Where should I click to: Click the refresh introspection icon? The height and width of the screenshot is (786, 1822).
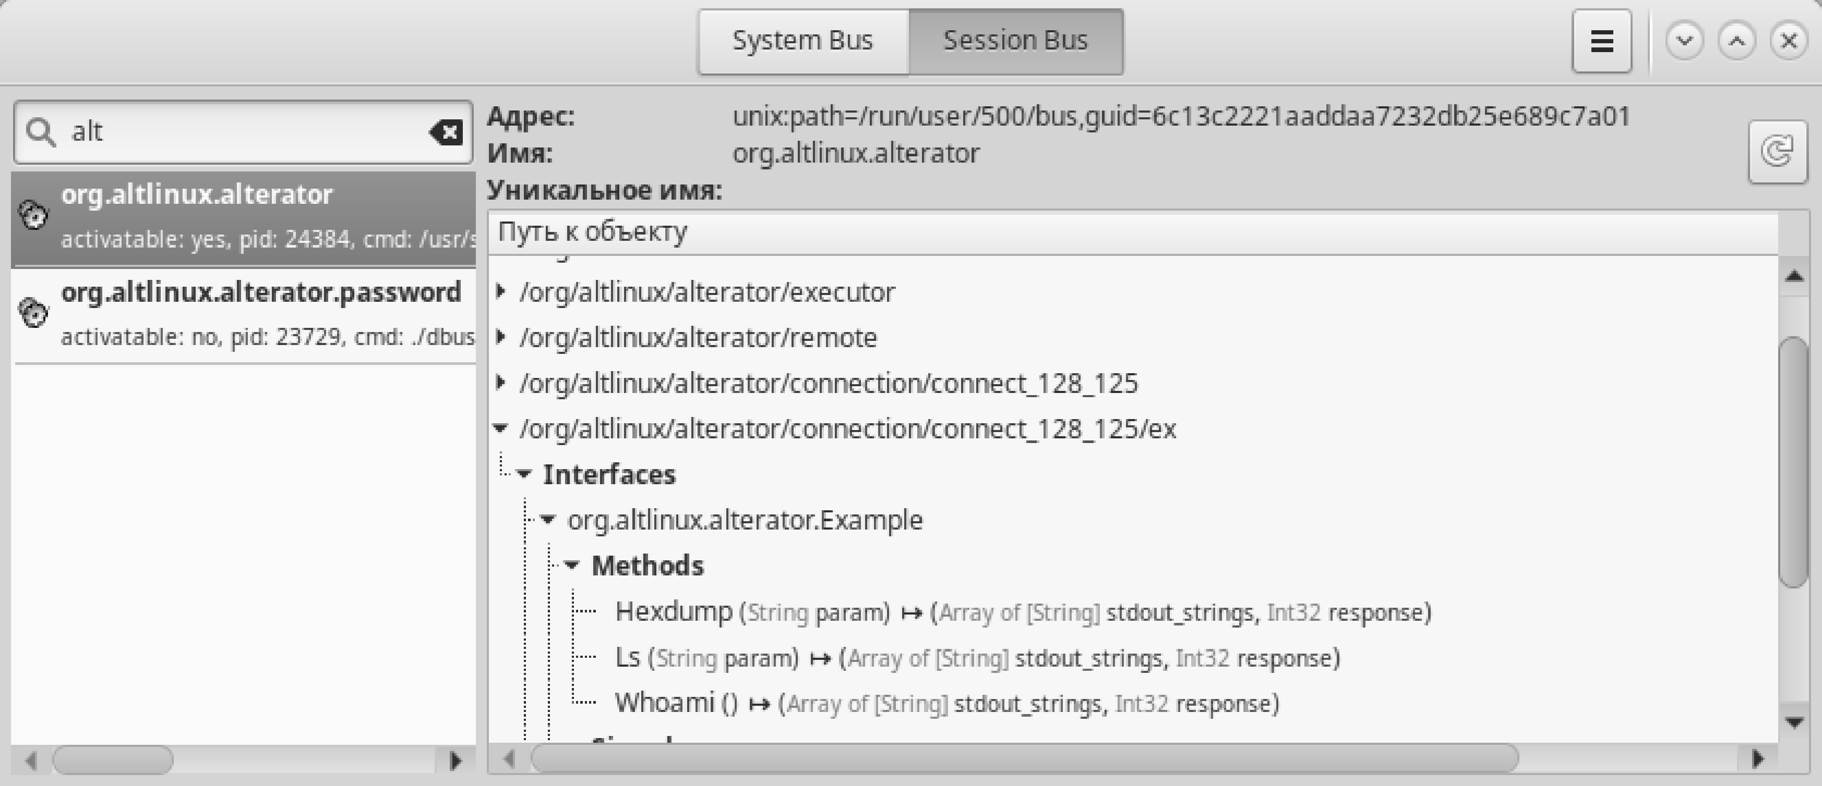[x=1777, y=151]
